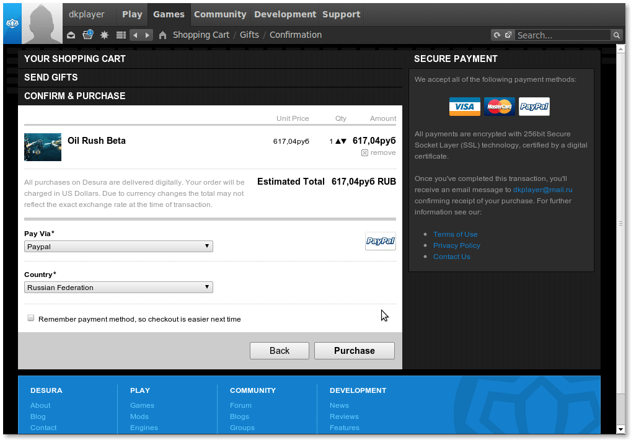Click the dkplayer@mail.ru email link
The width and height of the screenshot is (631, 440).
pos(542,190)
